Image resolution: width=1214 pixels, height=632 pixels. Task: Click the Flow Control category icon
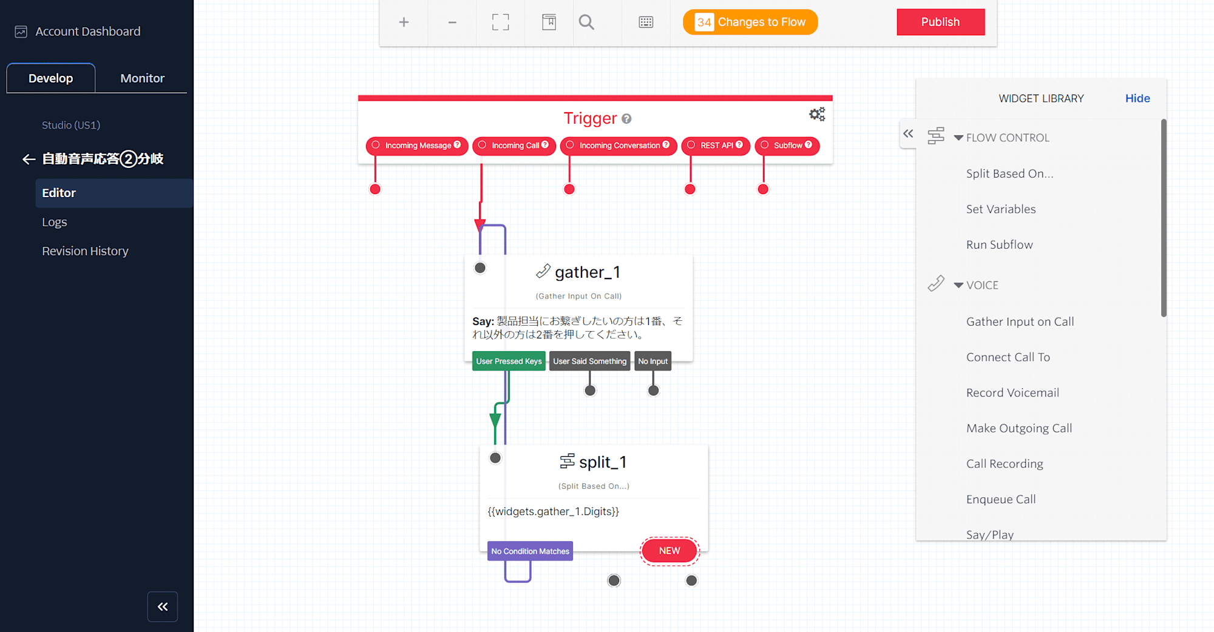pyautogui.click(x=936, y=136)
